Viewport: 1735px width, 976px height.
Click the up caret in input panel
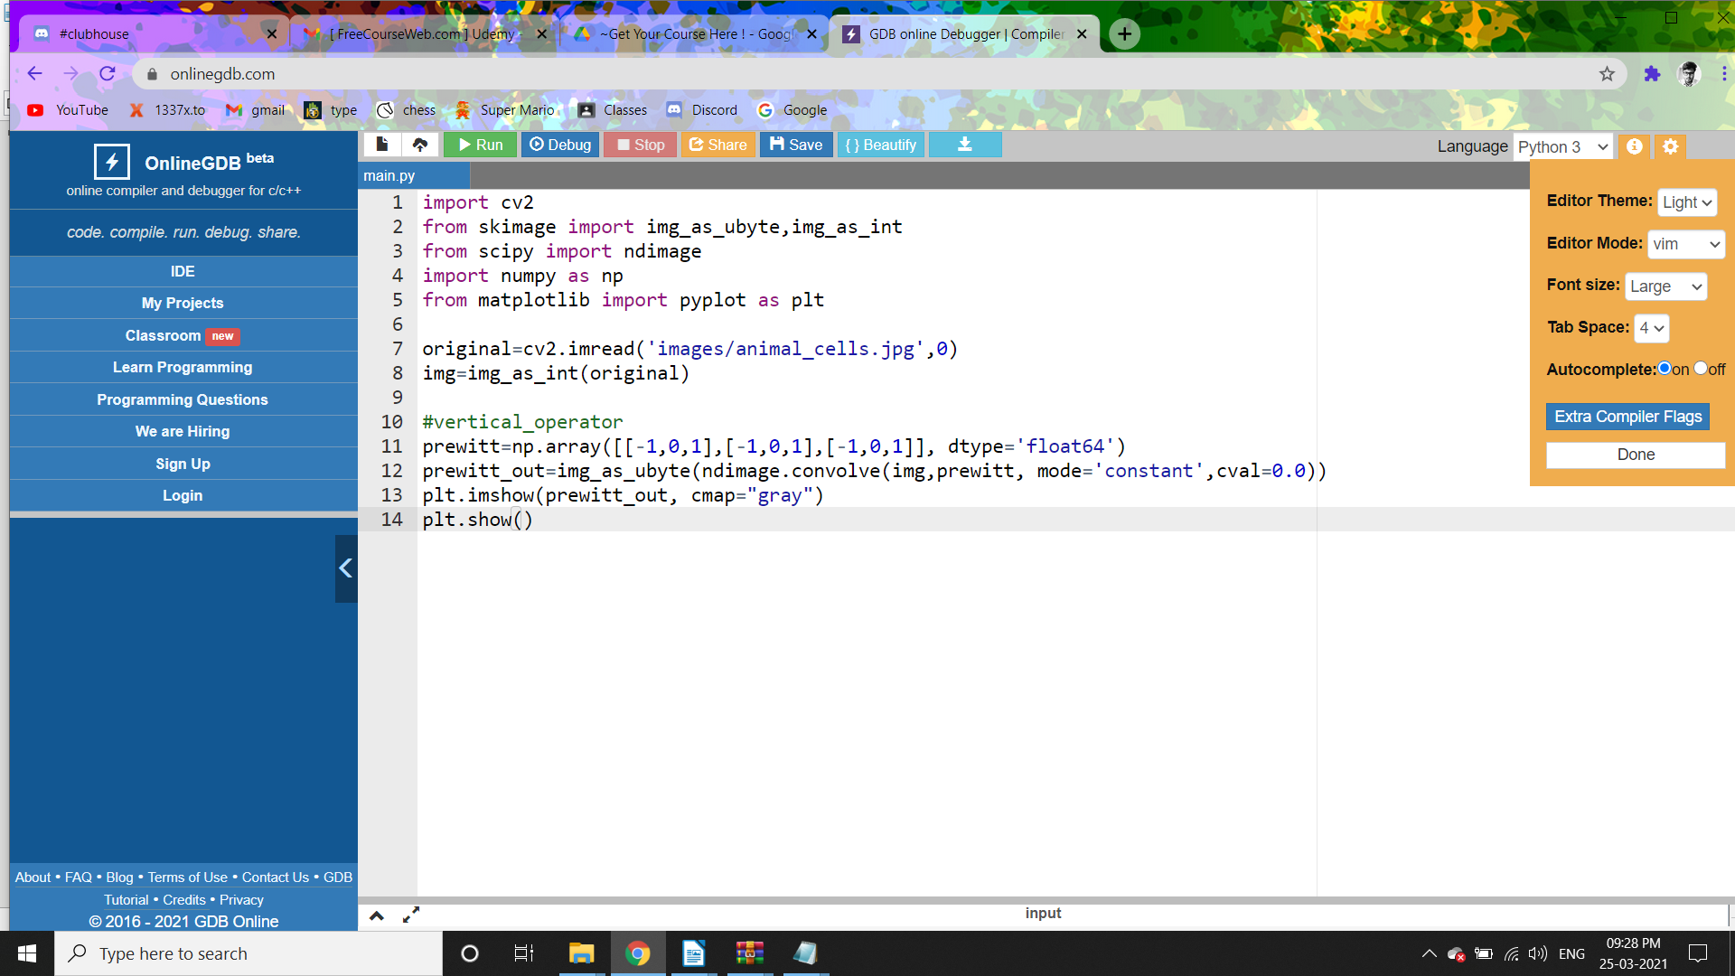click(x=377, y=915)
